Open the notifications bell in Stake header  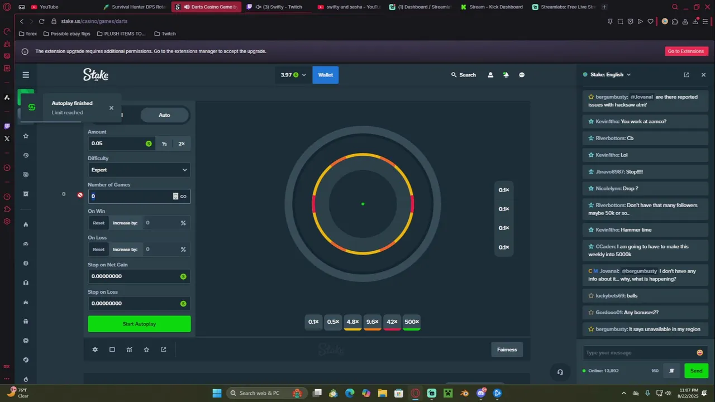[506, 75]
